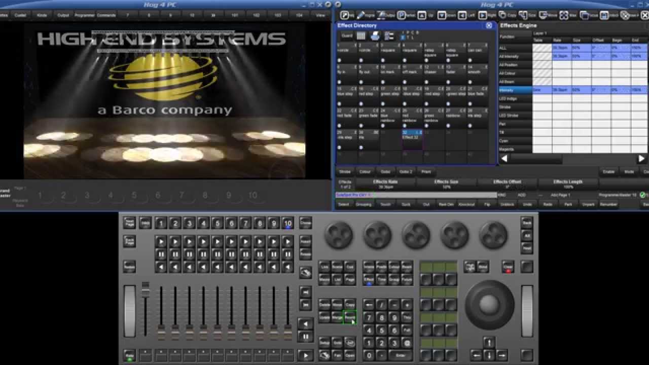Click the Size window toolbar icon
Screen dimensions: 649x365
(x=528, y=16)
